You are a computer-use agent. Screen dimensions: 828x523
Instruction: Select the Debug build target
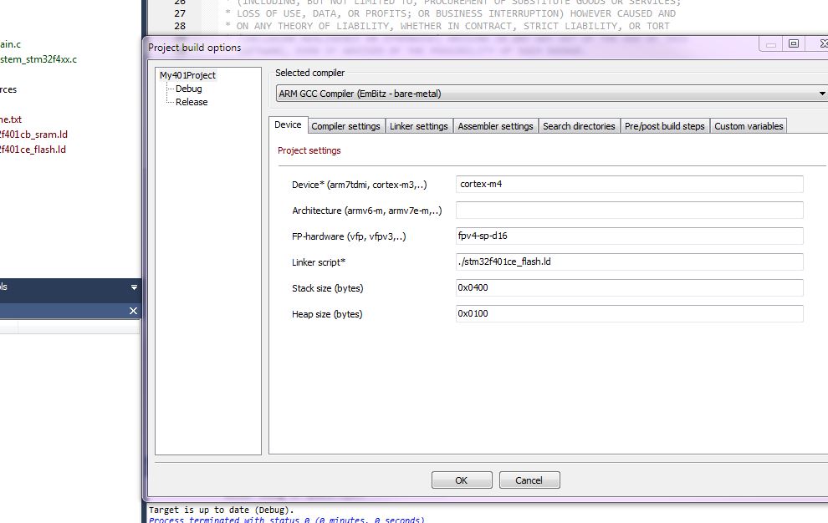[188, 89]
